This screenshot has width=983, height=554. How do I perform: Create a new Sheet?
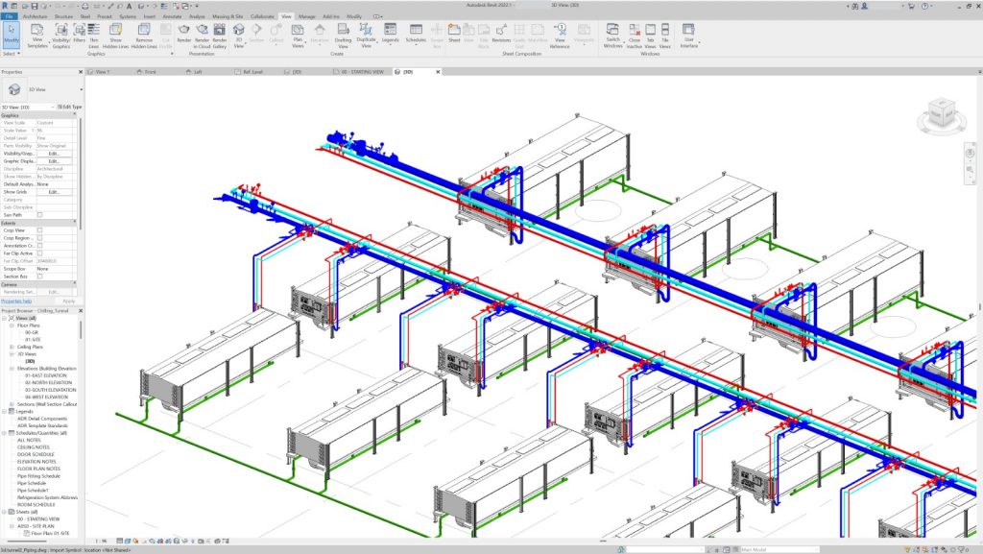[x=454, y=35]
